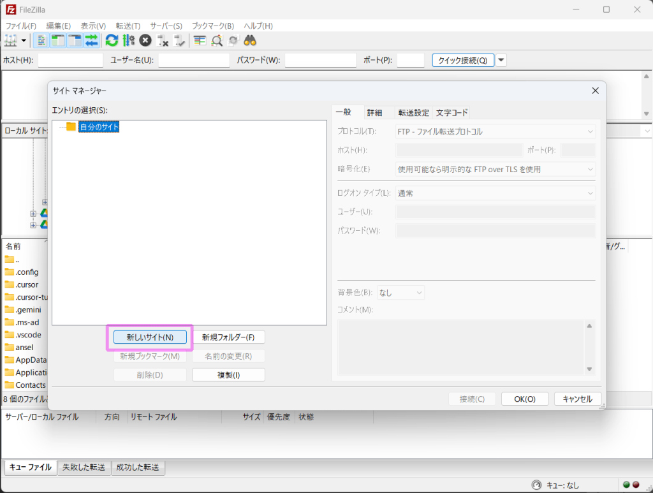Click the 自分のサイト folder icon
Screen dimensions: 653x493
[x=71, y=126]
